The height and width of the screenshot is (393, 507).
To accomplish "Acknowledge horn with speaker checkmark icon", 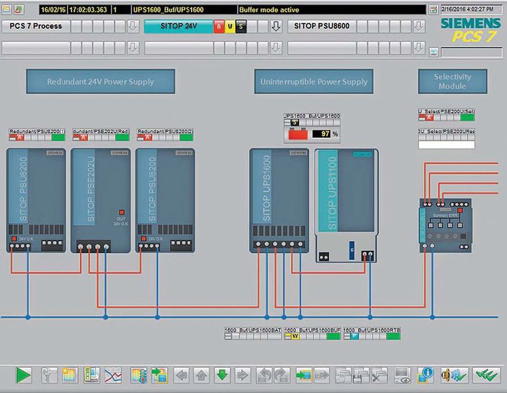I will (454, 375).
